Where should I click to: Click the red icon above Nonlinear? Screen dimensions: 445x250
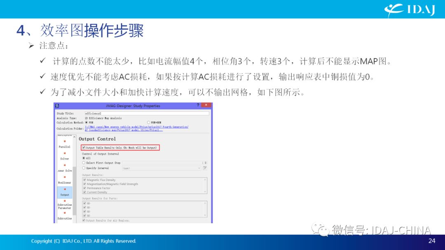65,177
